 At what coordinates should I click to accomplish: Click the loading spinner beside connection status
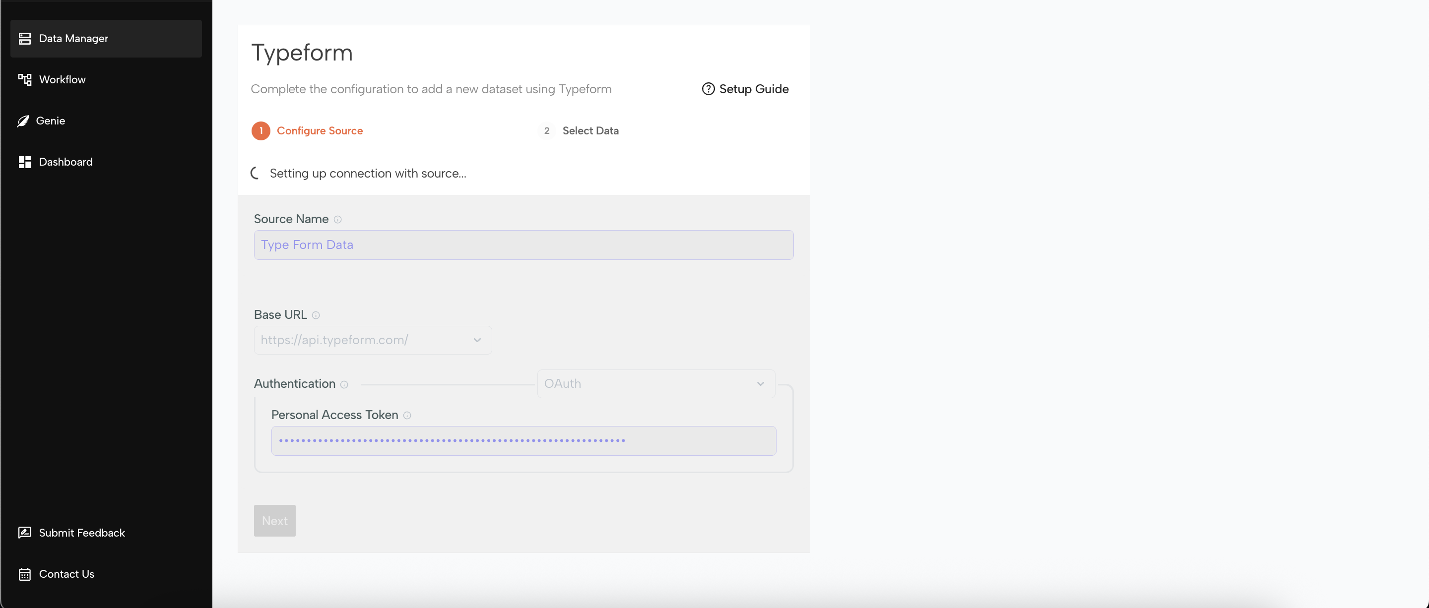click(x=256, y=173)
